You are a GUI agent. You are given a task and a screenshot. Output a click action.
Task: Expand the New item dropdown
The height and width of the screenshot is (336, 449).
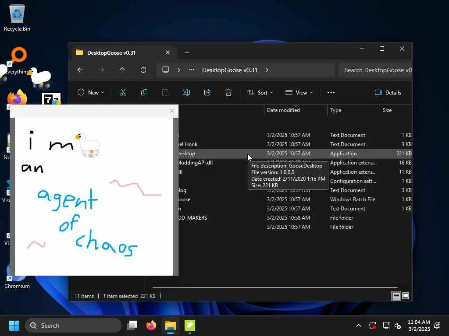pos(91,92)
